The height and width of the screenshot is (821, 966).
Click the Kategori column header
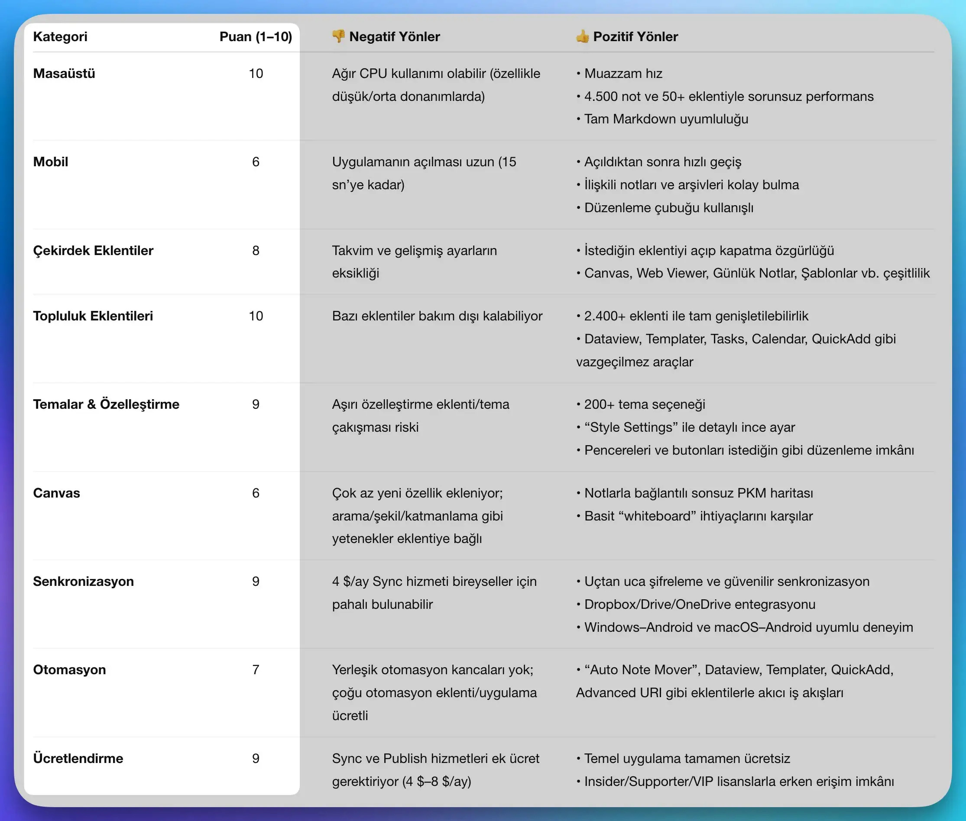pos(60,37)
